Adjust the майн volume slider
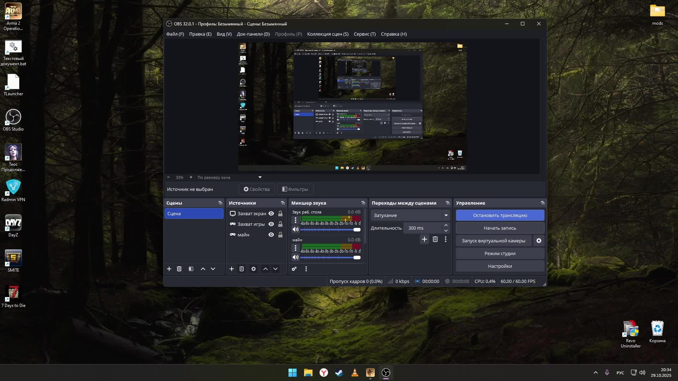Screen dimensions: 678x381 pos(357,258)
